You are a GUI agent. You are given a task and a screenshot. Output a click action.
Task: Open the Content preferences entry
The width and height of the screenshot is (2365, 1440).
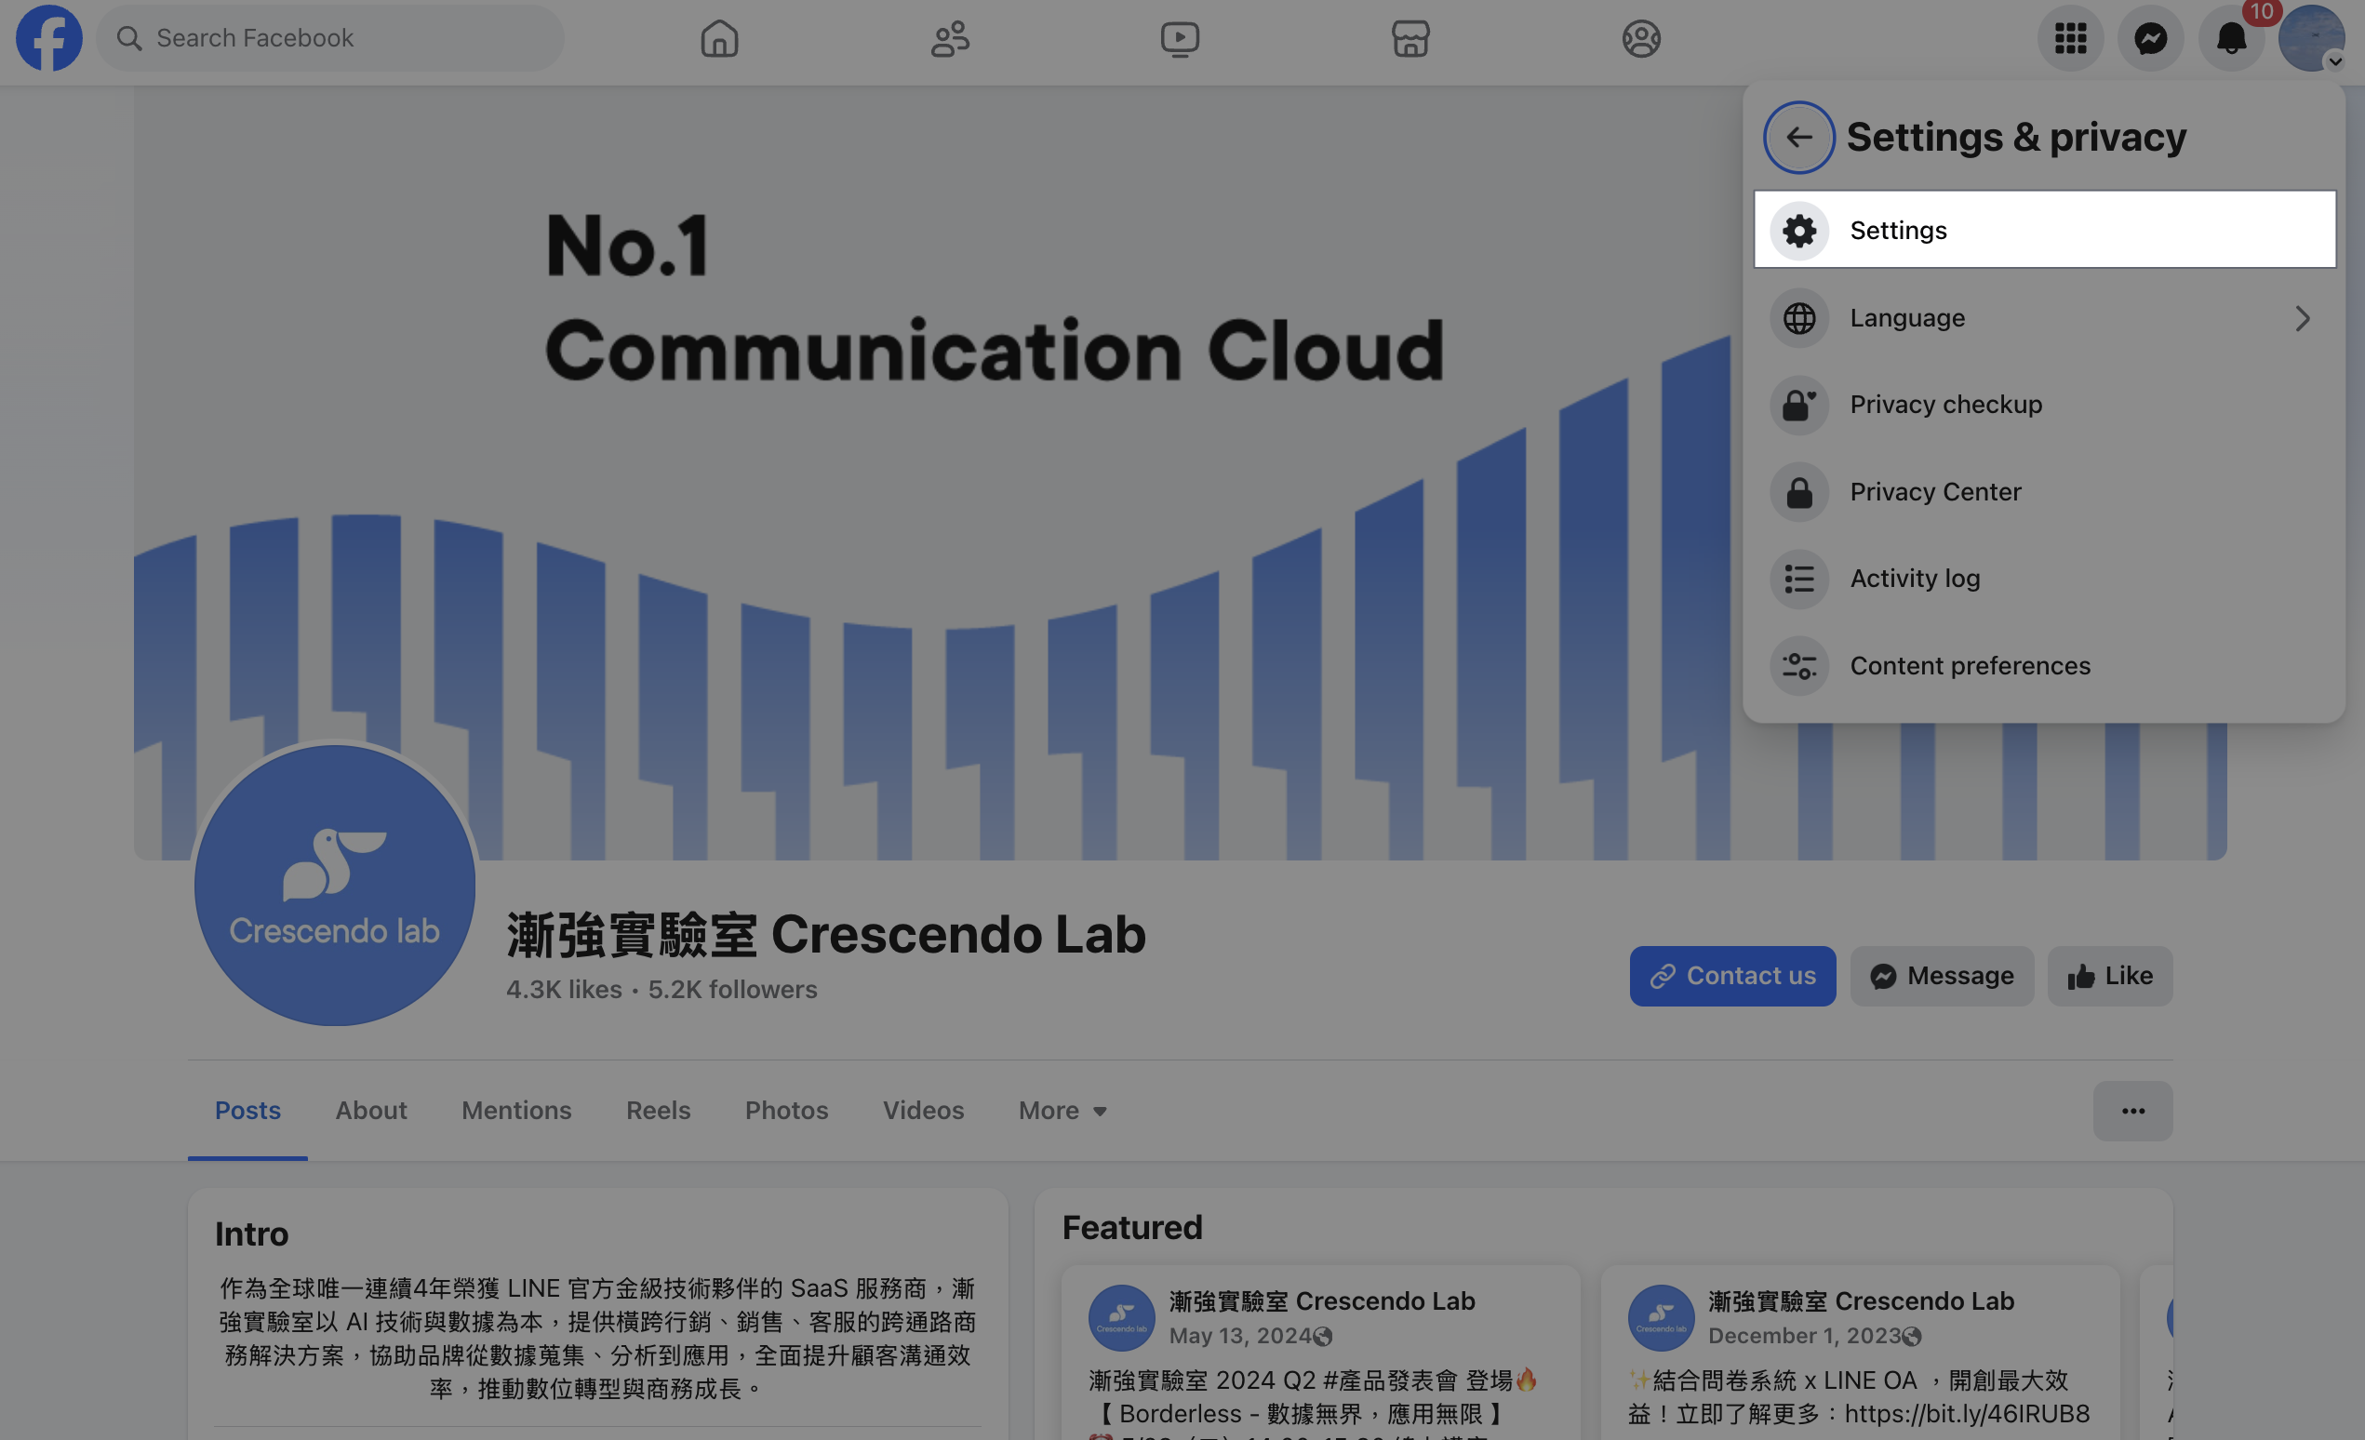point(2044,666)
